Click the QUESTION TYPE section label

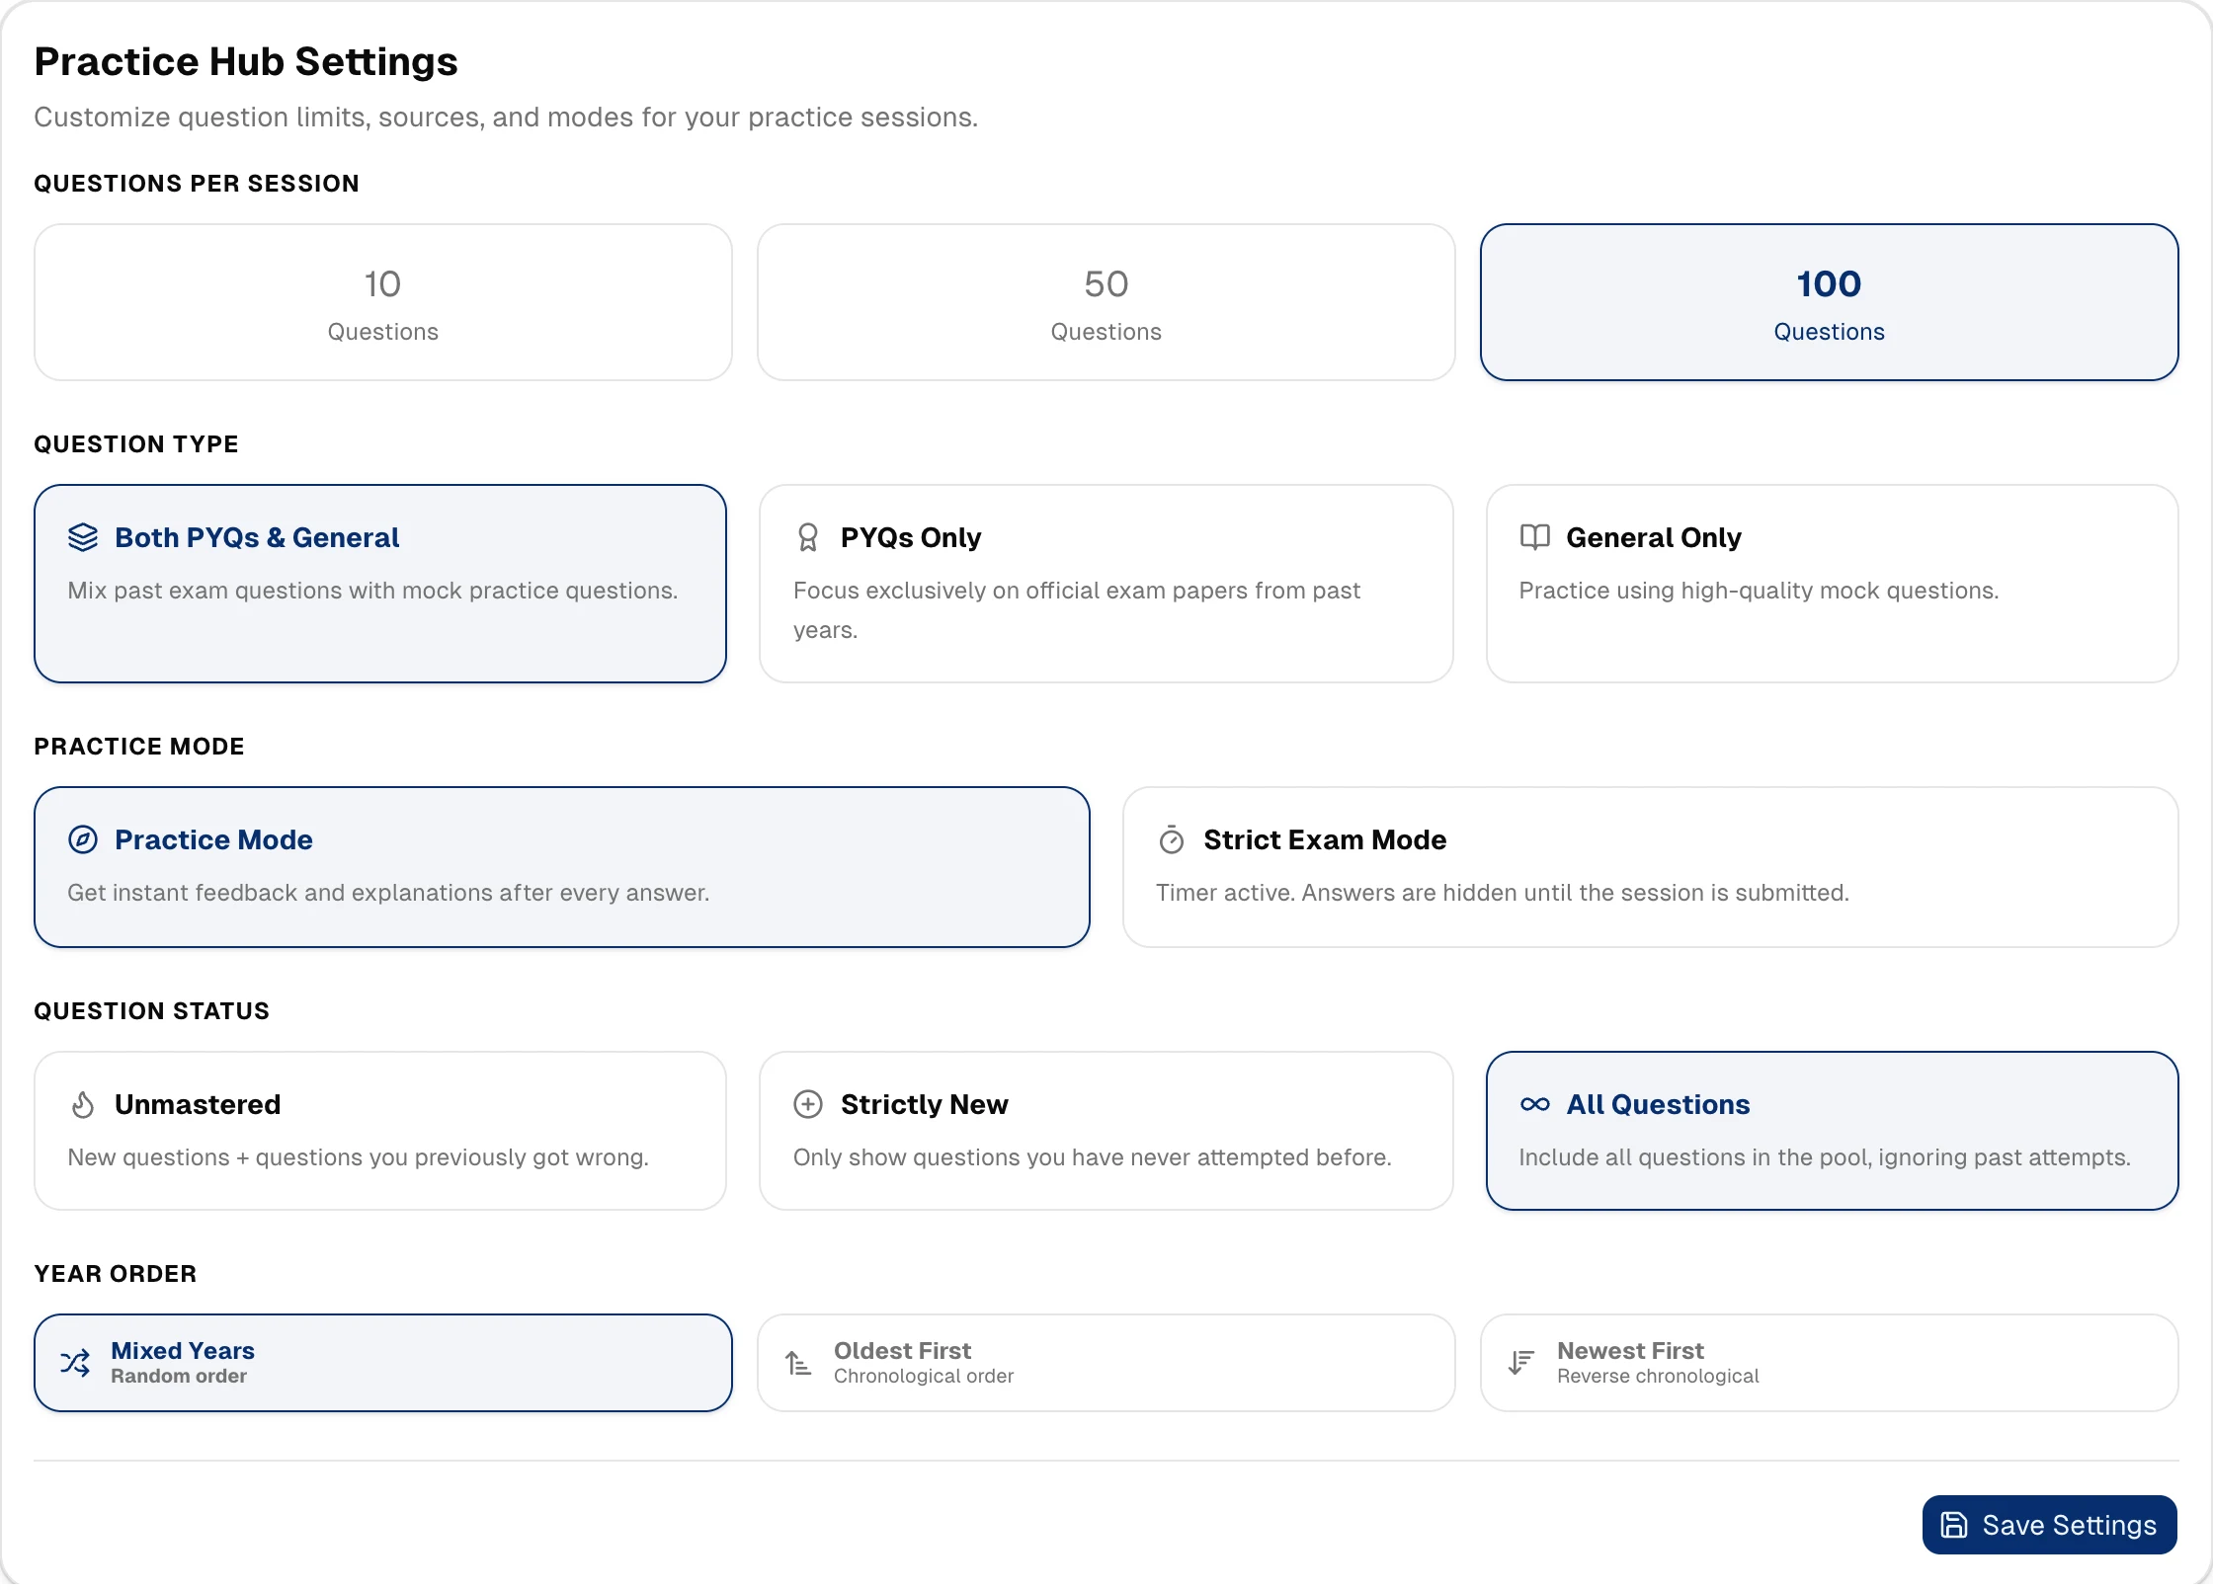[136, 444]
